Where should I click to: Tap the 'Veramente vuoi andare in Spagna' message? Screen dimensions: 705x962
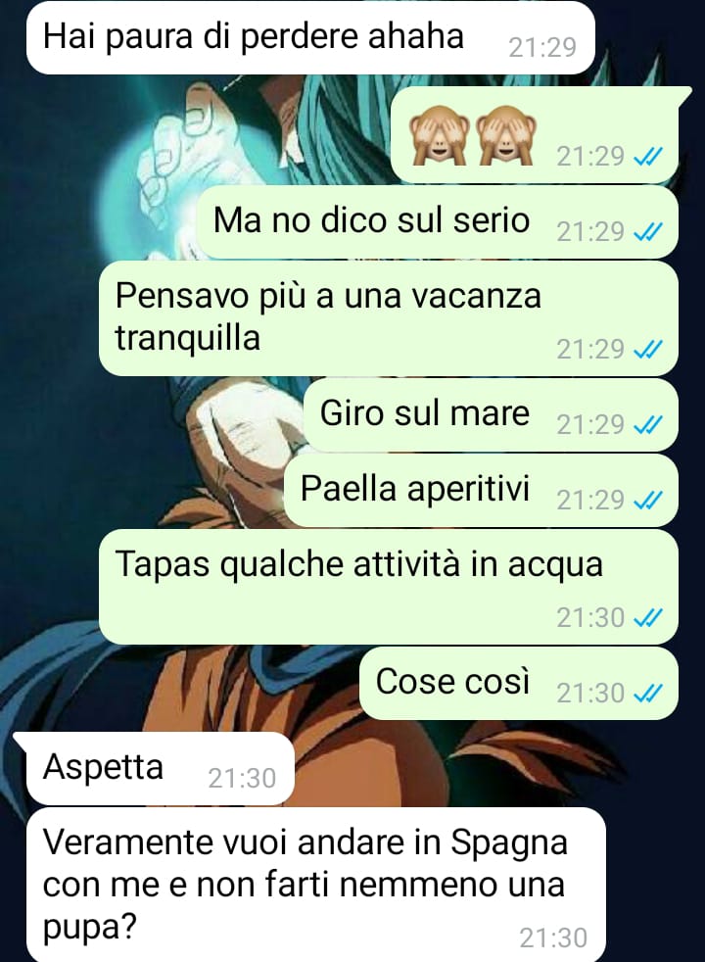coord(316,885)
